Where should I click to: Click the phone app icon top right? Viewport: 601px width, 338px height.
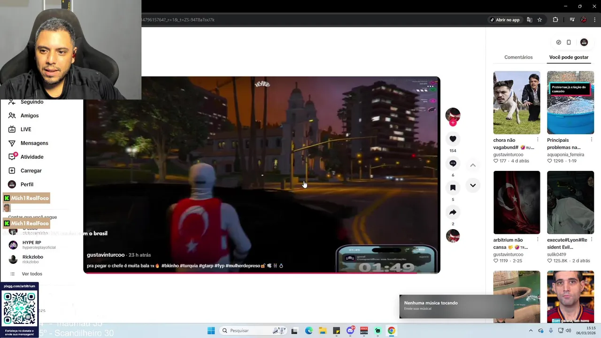(569, 42)
